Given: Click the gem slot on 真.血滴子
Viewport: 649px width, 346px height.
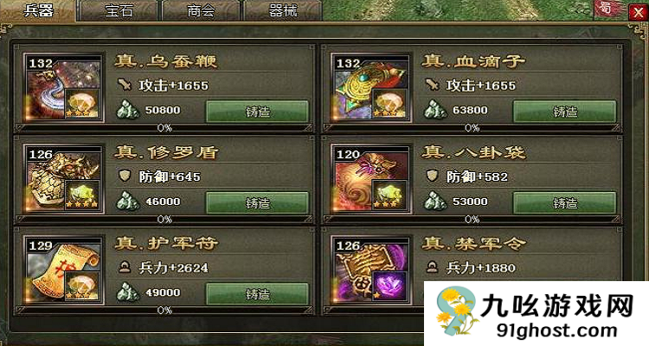Looking at the screenshot, I should (x=389, y=104).
